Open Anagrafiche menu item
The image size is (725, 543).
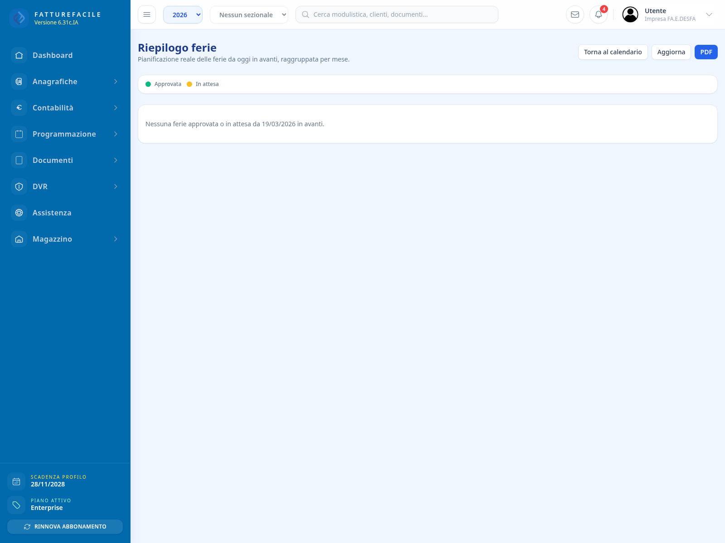pos(65,81)
